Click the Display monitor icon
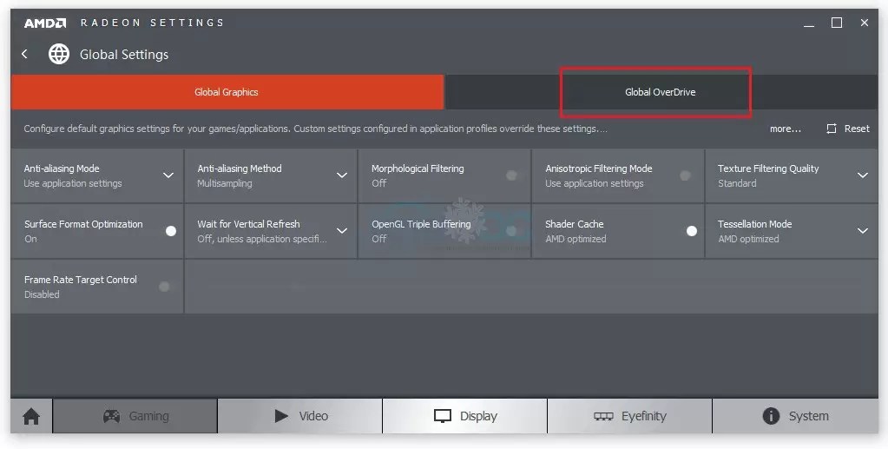Image resolution: width=888 pixels, height=449 pixels. tap(443, 416)
